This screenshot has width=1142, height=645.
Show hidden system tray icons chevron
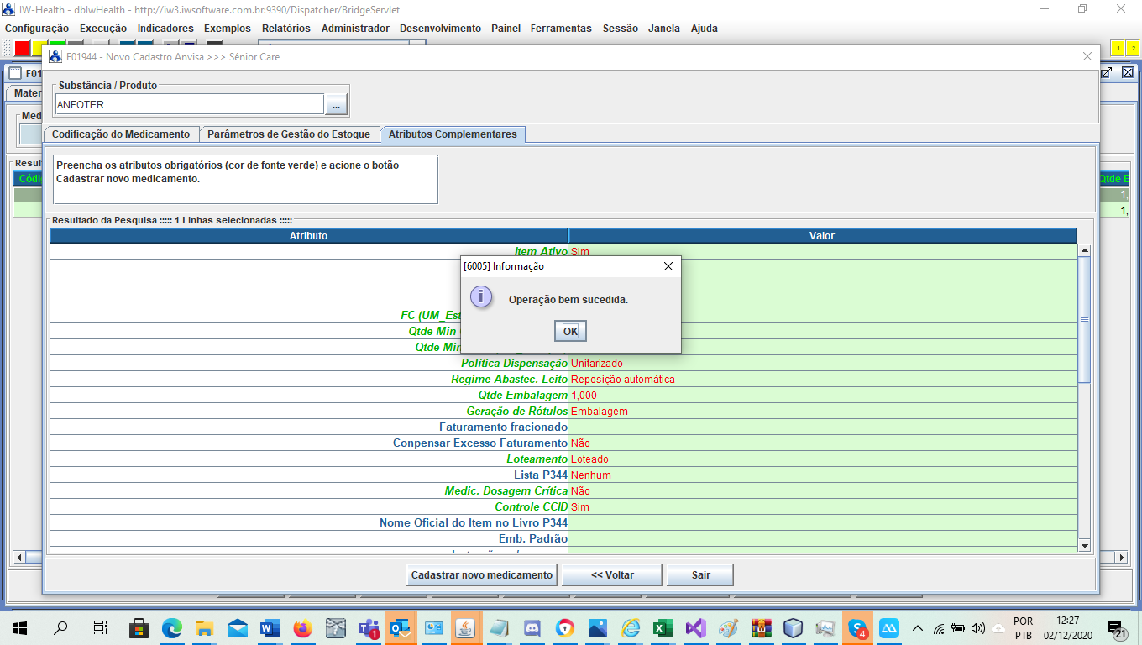[917, 627]
